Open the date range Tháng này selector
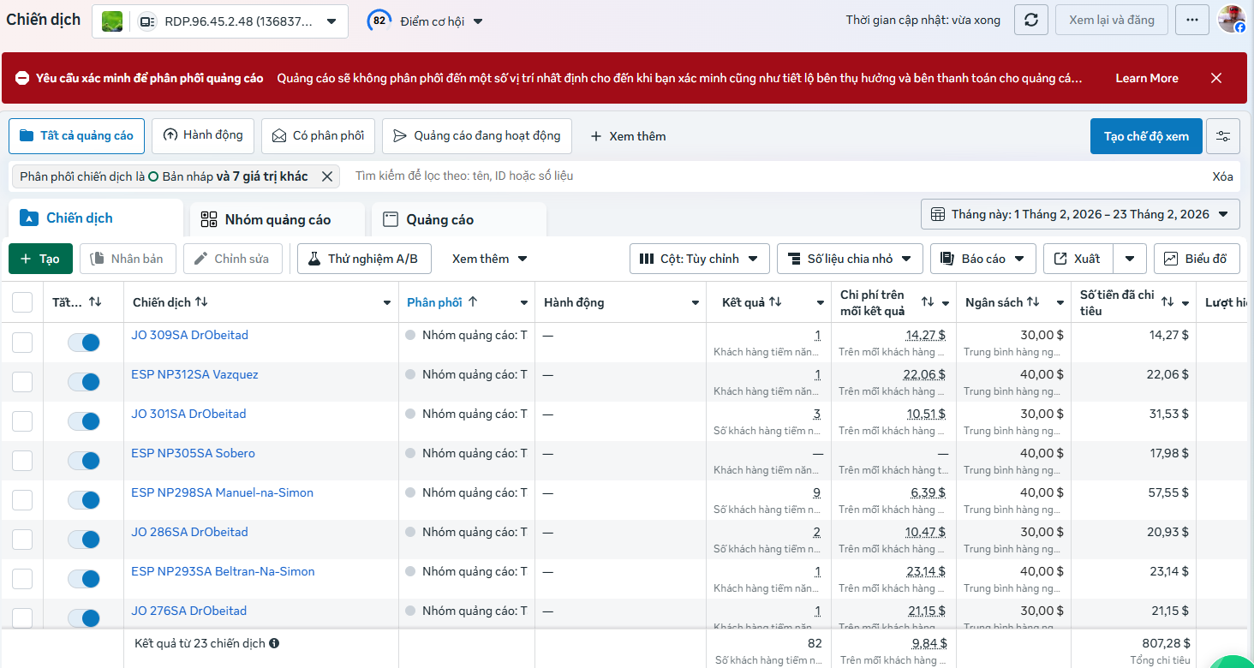Image resolution: width=1254 pixels, height=668 pixels. [1080, 214]
